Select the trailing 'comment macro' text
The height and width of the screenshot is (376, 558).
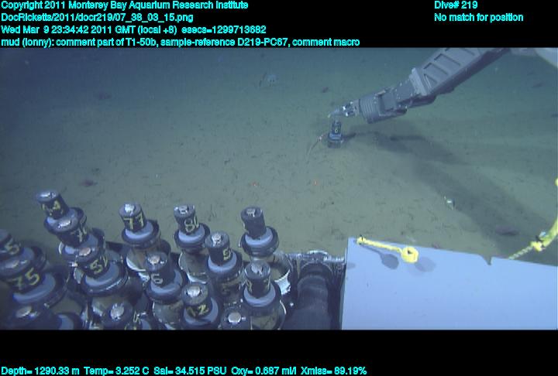(325, 42)
